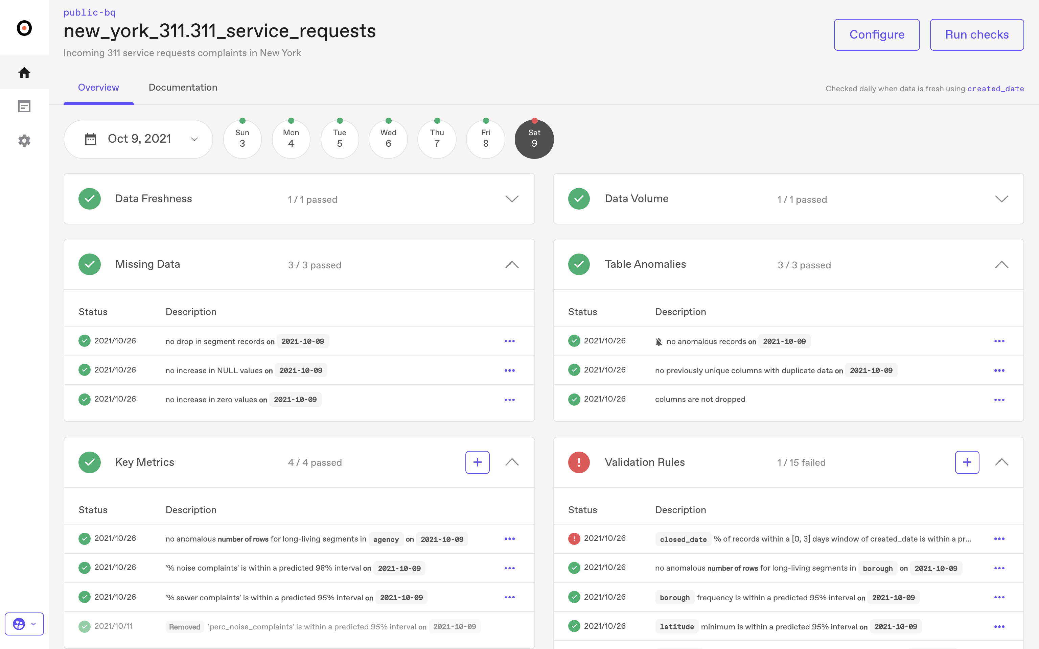The image size is (1039, 649).
Task: Click the Run checks button
Action: (x=976, y=35)
